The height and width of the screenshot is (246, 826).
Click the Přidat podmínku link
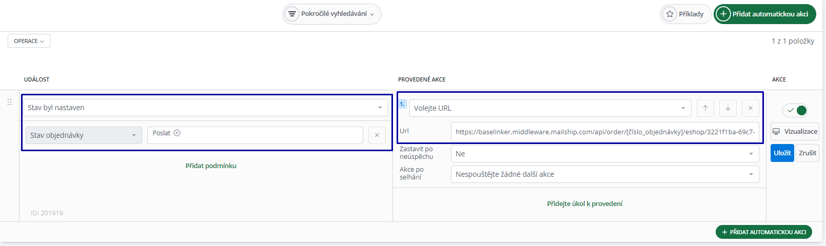tap(211, 166)
